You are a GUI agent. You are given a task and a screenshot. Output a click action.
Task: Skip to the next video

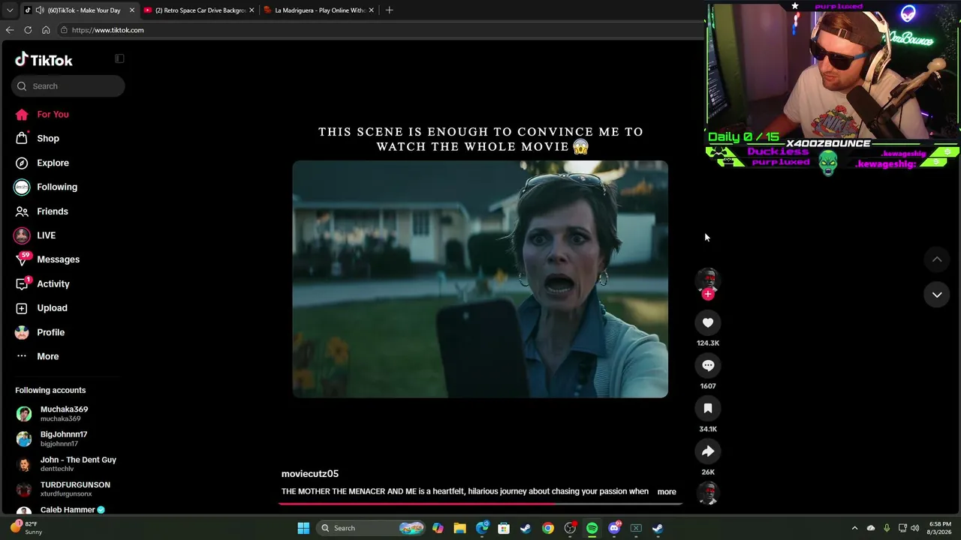pos(937,295)
